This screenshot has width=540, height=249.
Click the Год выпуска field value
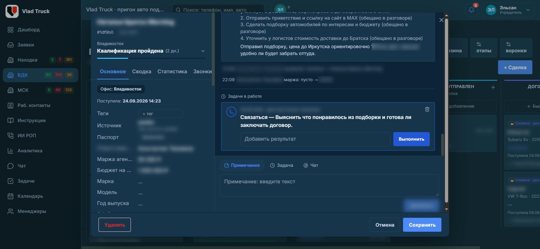140,204
